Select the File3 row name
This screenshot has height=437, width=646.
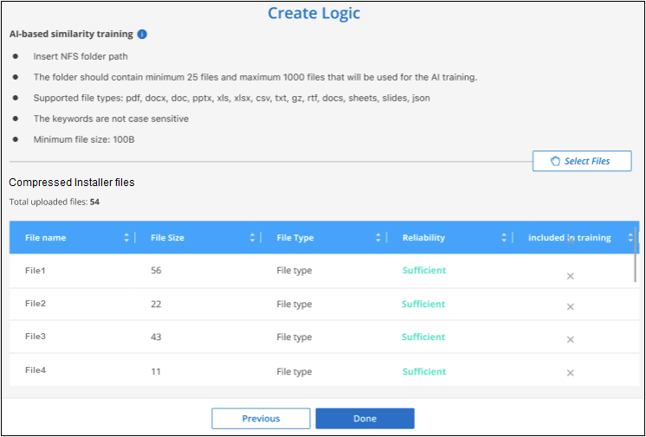(36, 336)
